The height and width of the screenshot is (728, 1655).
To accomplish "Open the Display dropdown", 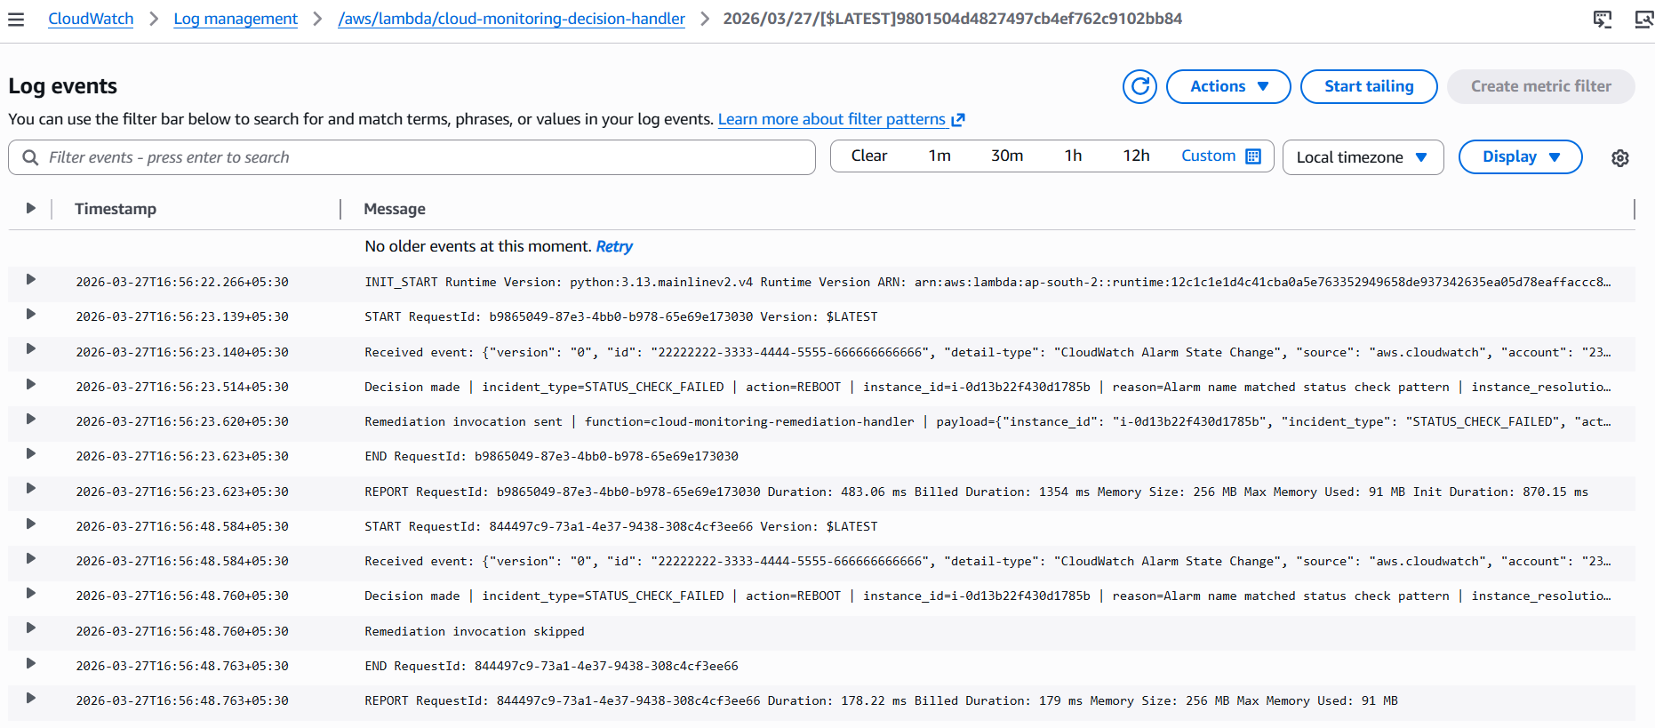I will [x=1520, y=156].
